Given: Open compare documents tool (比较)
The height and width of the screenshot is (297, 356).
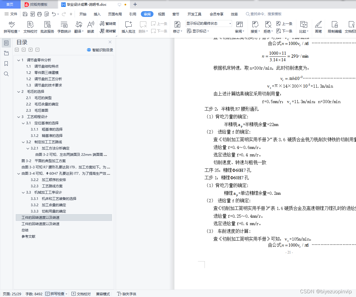Looking at the screenshot, I should pyautogui.click(x=304, y=27).
